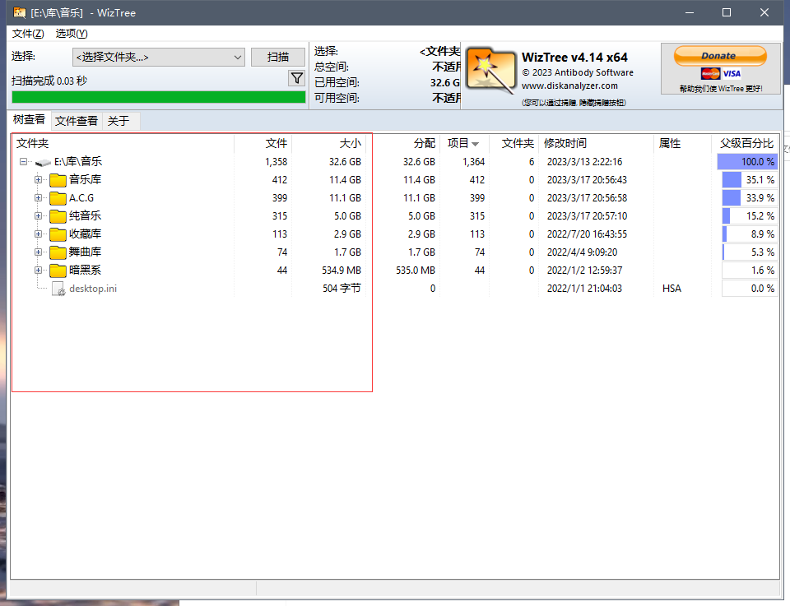Screen dimensions: 790x606
Task: Switch to the 文件查看 tab
Action: tap(77, 121)
